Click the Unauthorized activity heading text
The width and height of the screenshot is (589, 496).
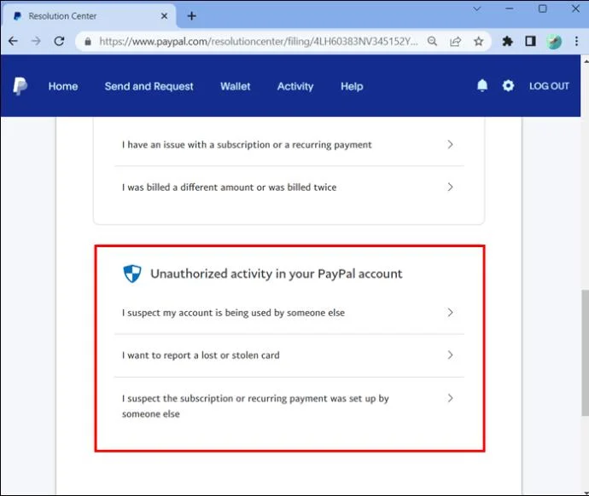tap(276, 274)
